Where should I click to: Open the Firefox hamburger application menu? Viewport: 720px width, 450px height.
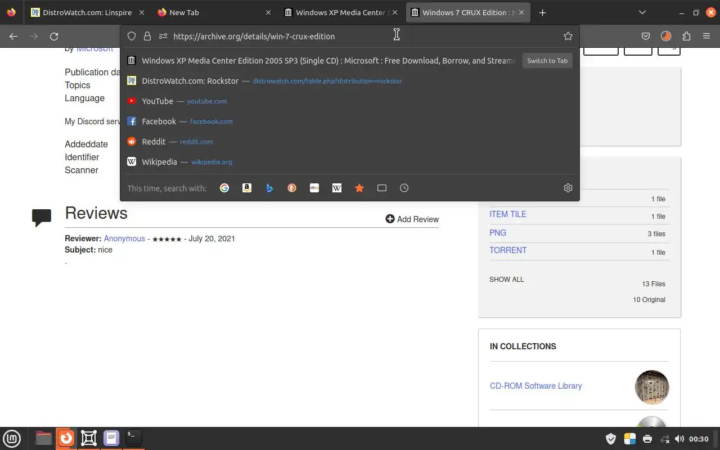click(x=706, y=36)
